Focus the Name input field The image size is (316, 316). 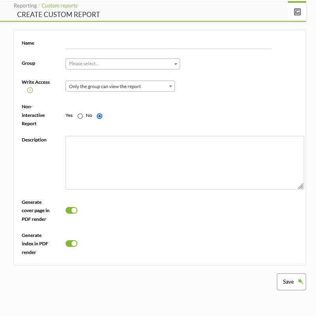(x=168, y=44)
